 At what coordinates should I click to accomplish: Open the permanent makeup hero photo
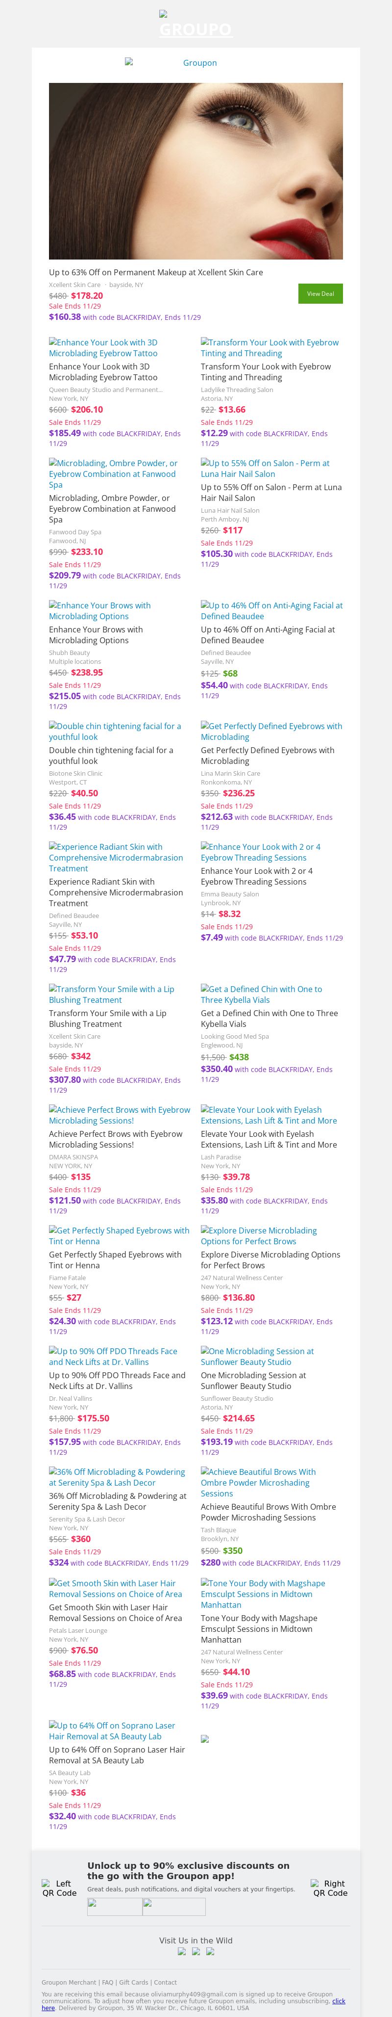pos(196,171)
